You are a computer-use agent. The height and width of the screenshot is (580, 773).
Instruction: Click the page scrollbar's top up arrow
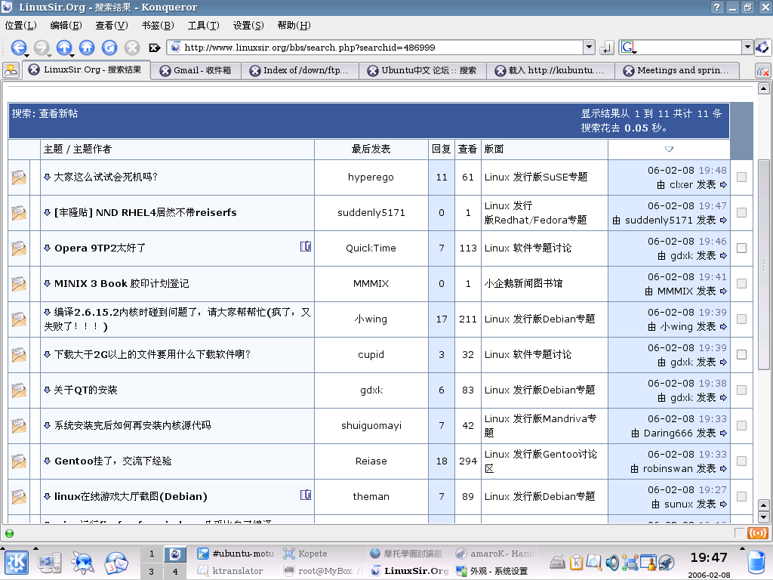[764, 89]
